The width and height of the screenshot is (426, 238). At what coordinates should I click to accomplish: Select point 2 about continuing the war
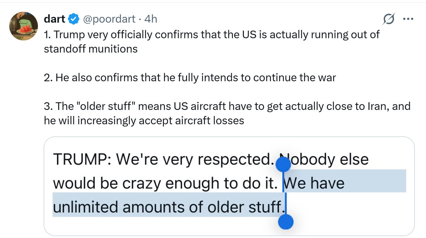point(190,77)
